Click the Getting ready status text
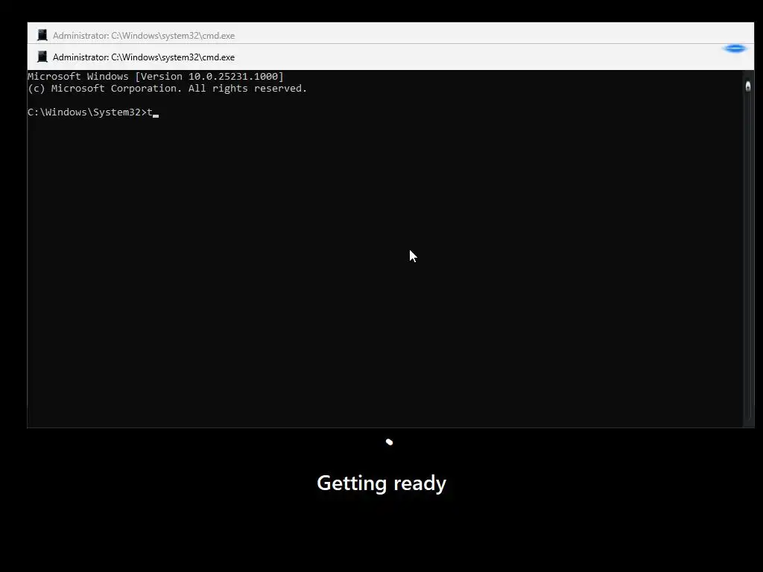The width and height of the screenshot is (763, 572). click(381, 483)
